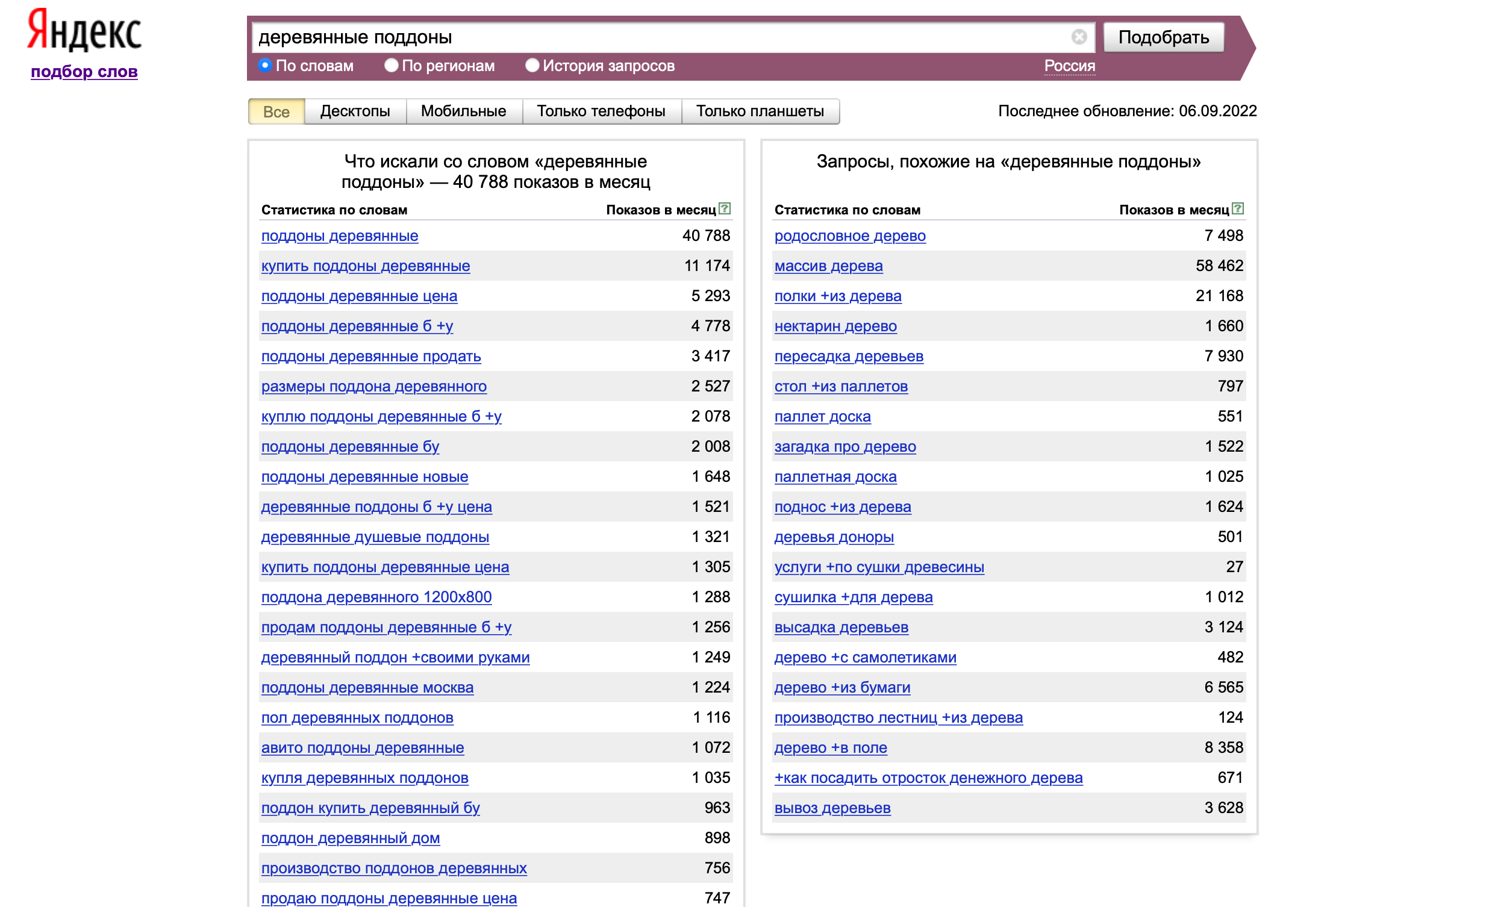
Task: Open 'поддоны деревянные цена' link
Action: (359, 296)
